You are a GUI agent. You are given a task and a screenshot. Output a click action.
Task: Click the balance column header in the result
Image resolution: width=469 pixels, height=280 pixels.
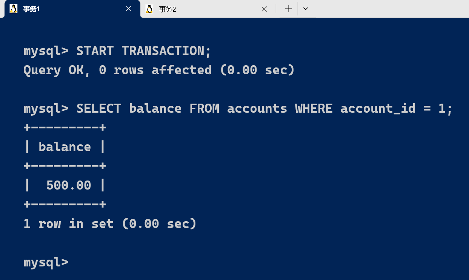tap(65, 147)
